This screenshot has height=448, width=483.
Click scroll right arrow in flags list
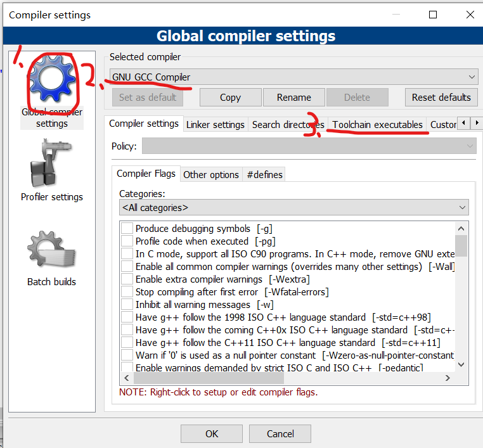coord(448,378)
